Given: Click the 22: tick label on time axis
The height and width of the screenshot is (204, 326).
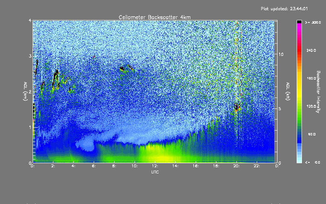Looking at the screenshot, I should (257, 166).
